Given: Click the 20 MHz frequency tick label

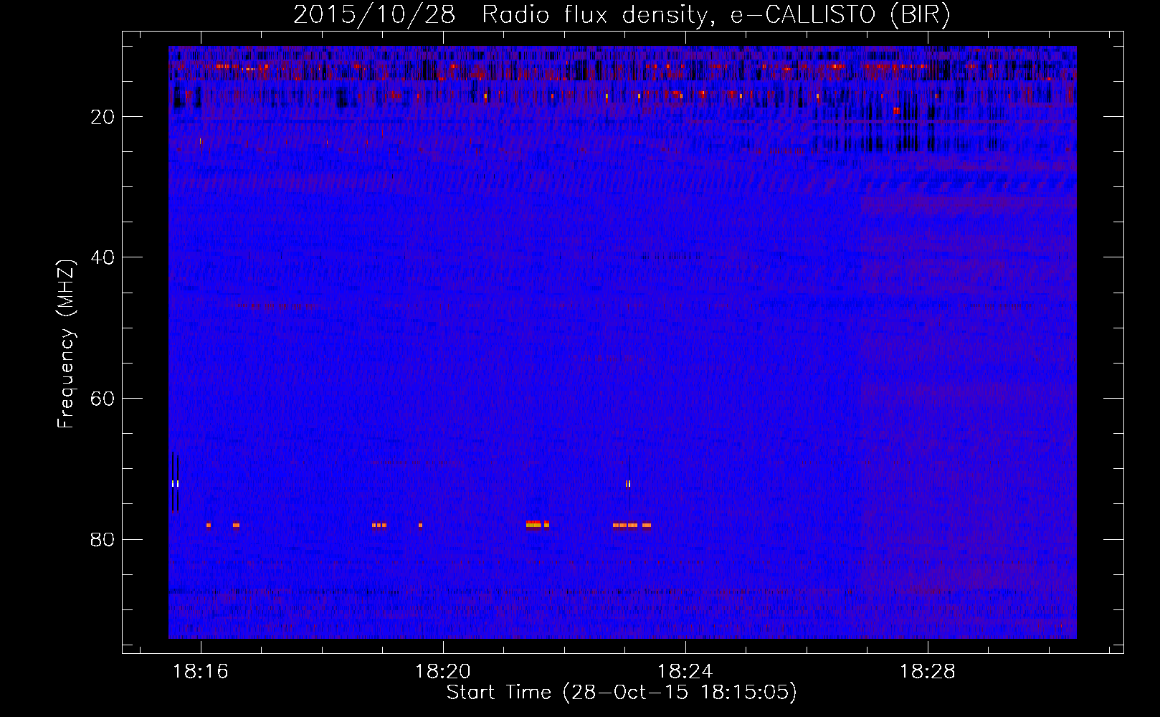Looking at the screenshot, I should click(x=103, y=117).
